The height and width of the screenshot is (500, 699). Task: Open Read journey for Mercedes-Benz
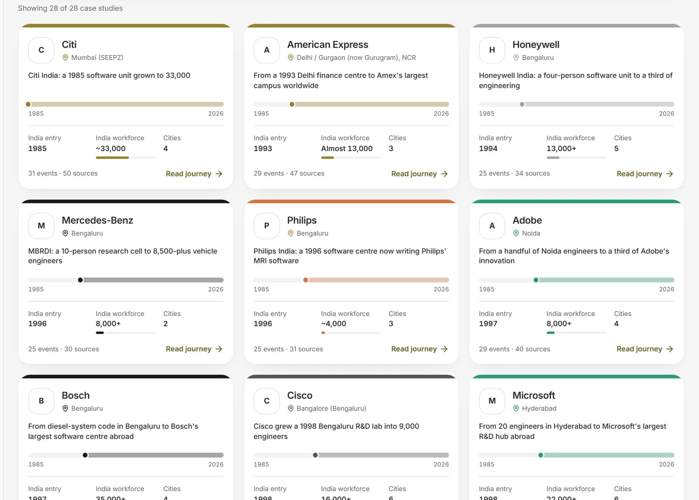[x=194, y=349]
